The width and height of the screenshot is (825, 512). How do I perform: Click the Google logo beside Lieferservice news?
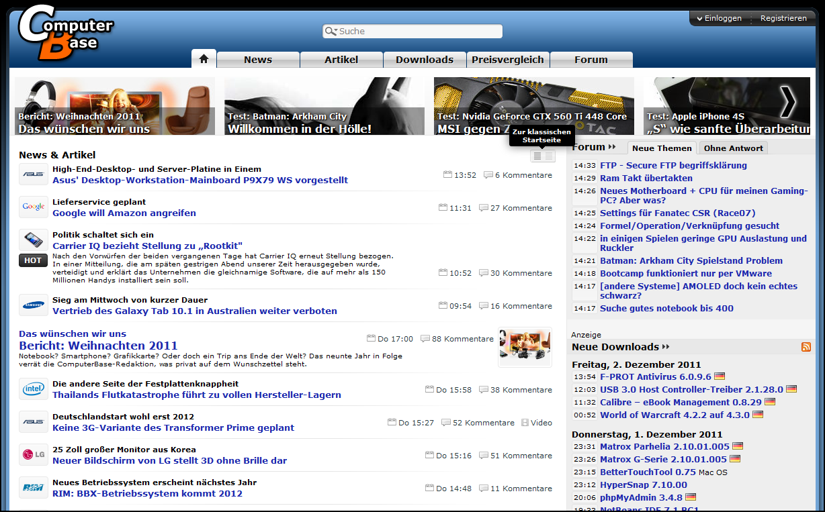pyautogui.click(x=34, y=207)
